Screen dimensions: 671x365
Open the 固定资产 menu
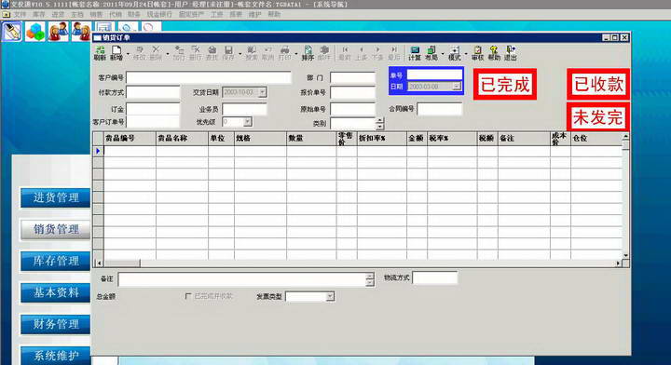point(191,14)
